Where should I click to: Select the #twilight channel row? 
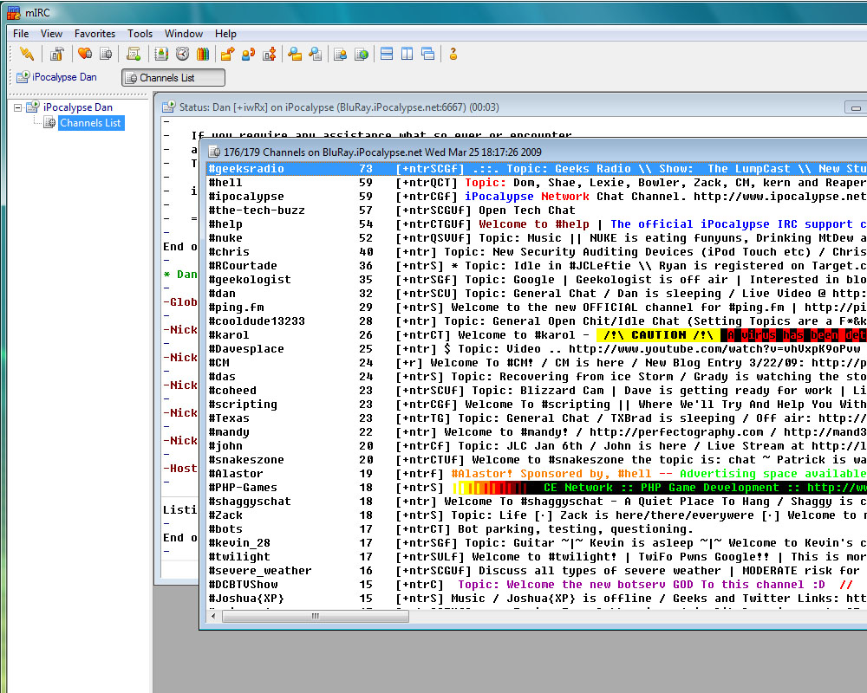pos(537,556)
